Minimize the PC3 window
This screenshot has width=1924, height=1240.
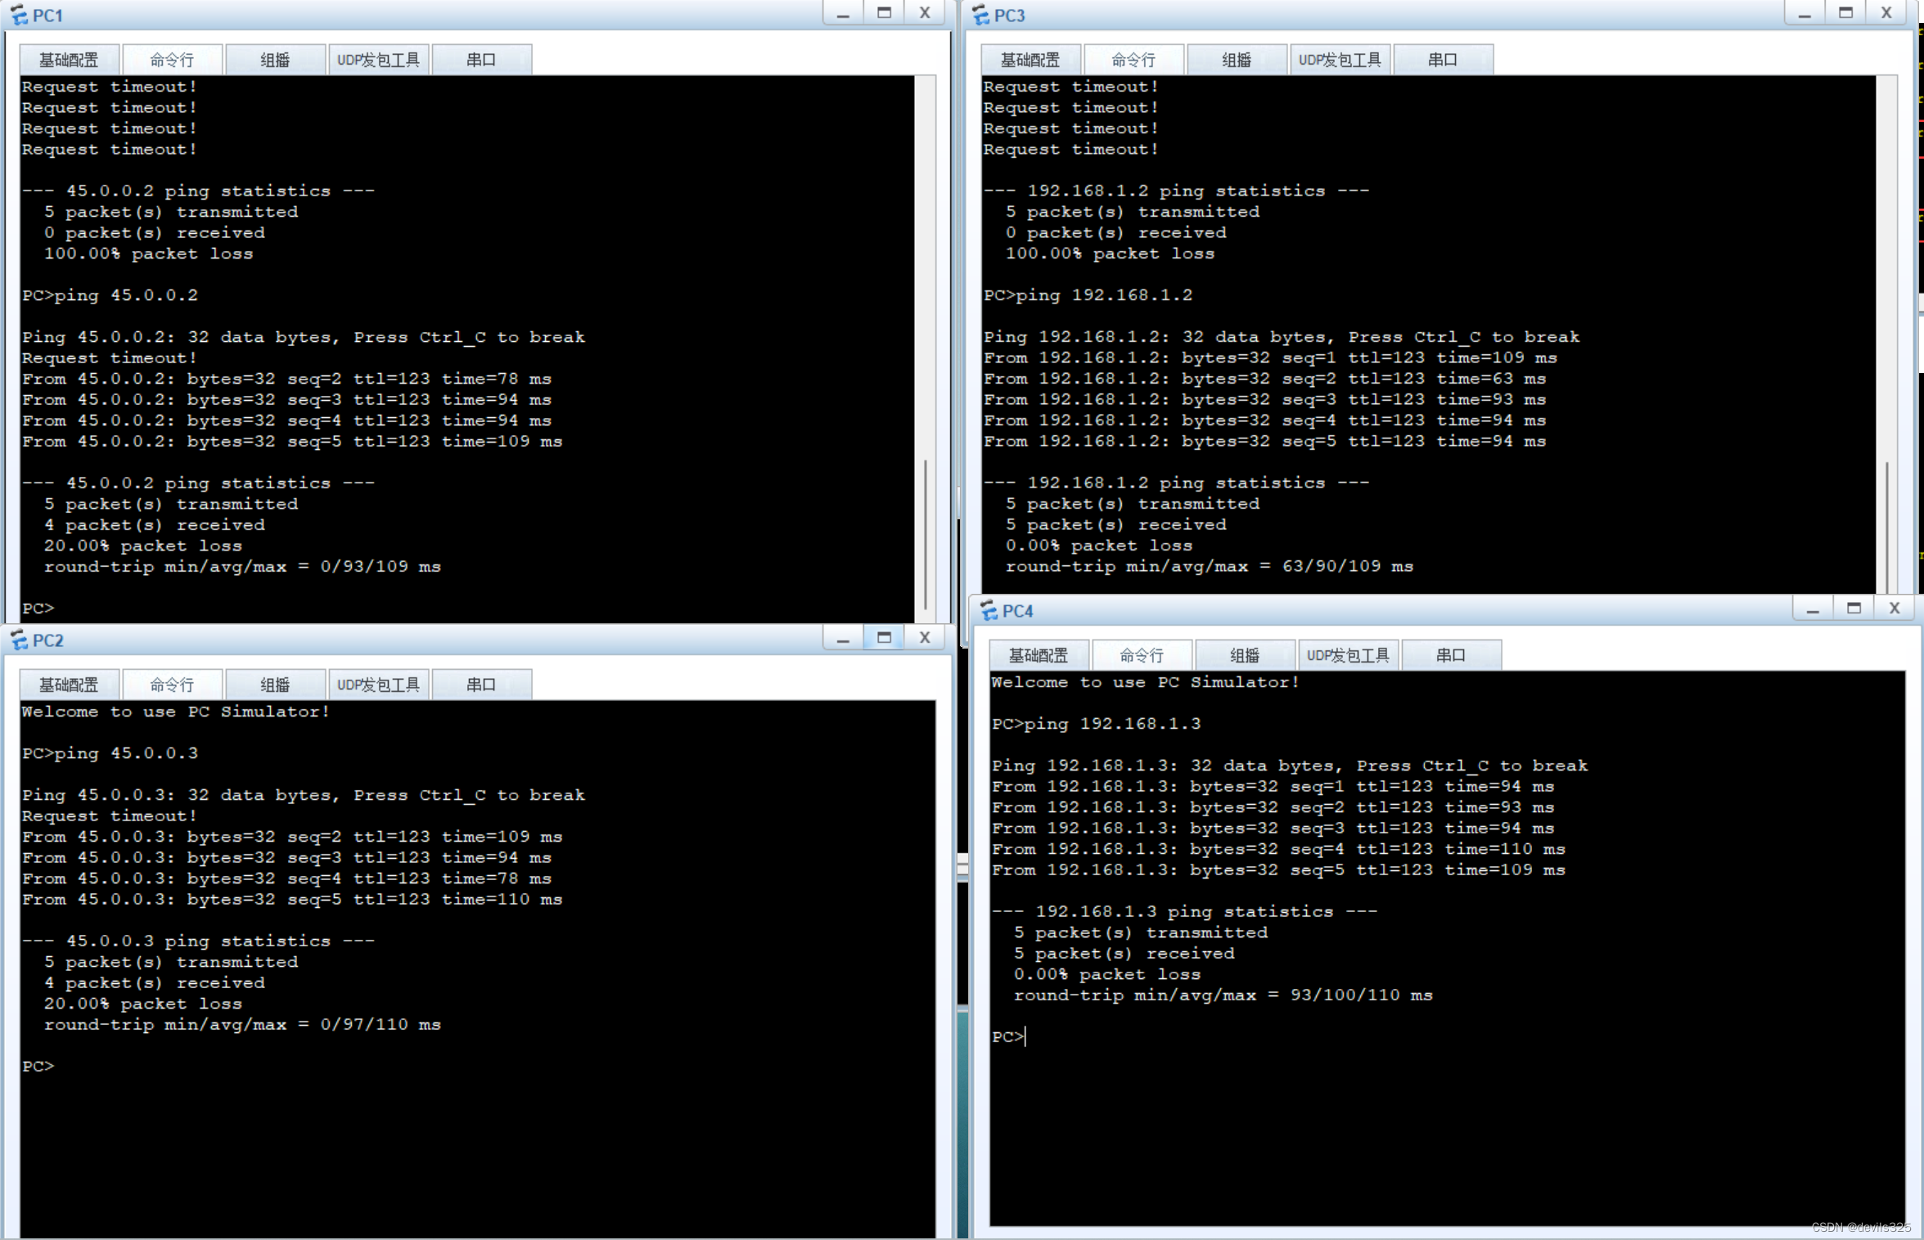click(x=1804, y=13)
